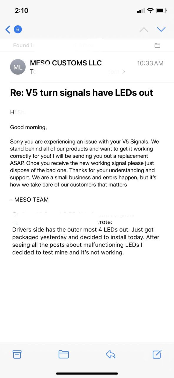This screenshot has width=174, height=378.
Task: Archive this email using the box icon
Action: 17,354
